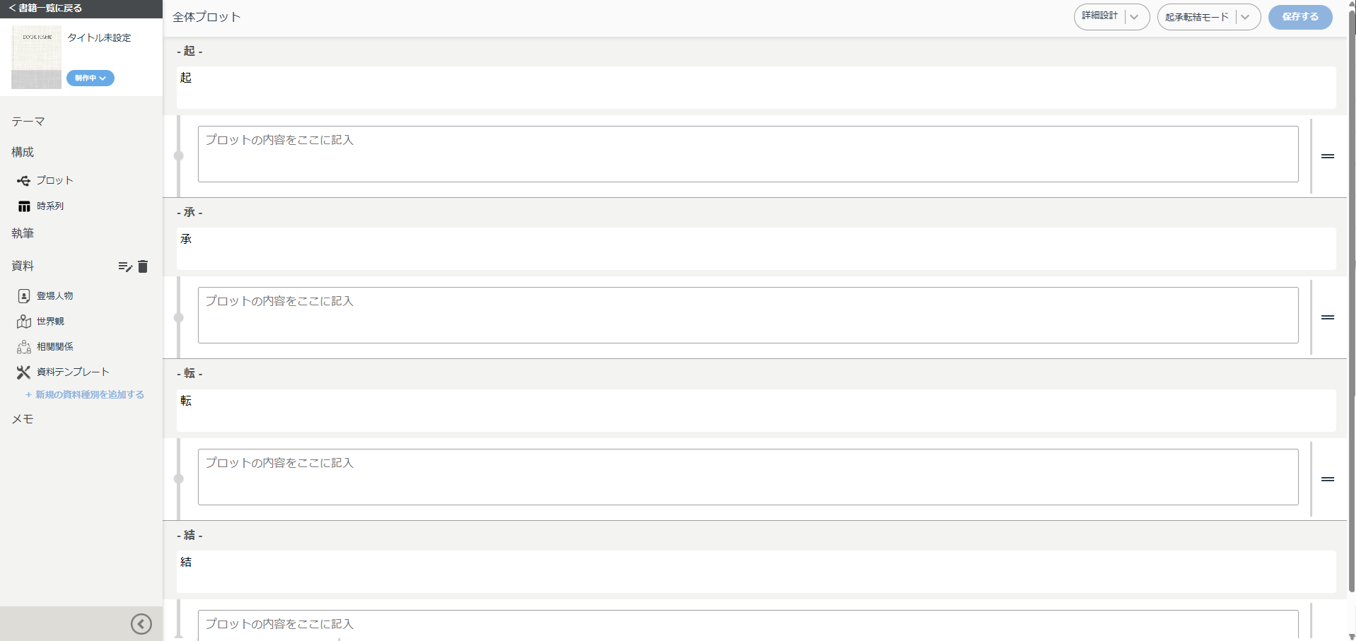
Task: Open the 制作中 status dropdown
Action: [90, 78]
